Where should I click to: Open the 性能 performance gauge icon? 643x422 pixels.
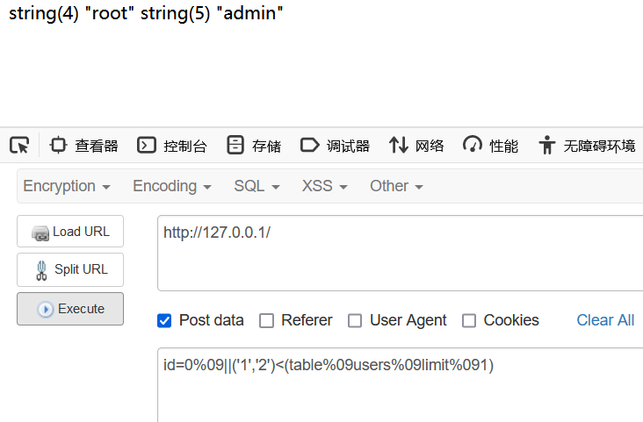point(473,145)
